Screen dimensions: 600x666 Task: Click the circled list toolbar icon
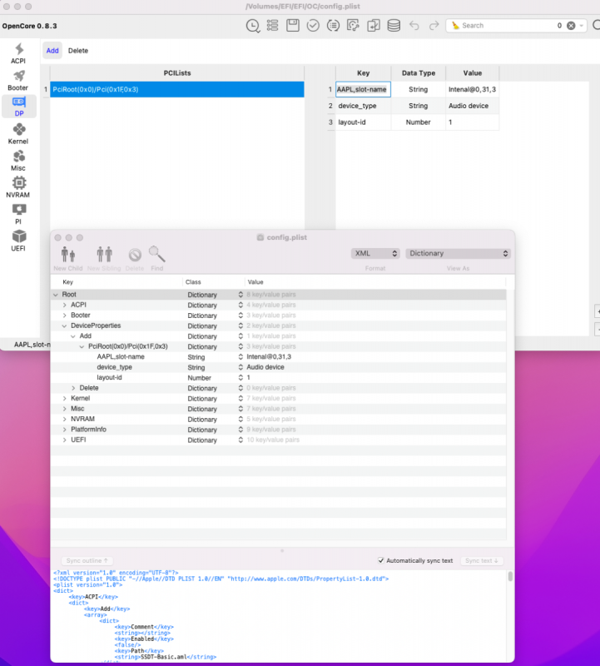point(333,26)
